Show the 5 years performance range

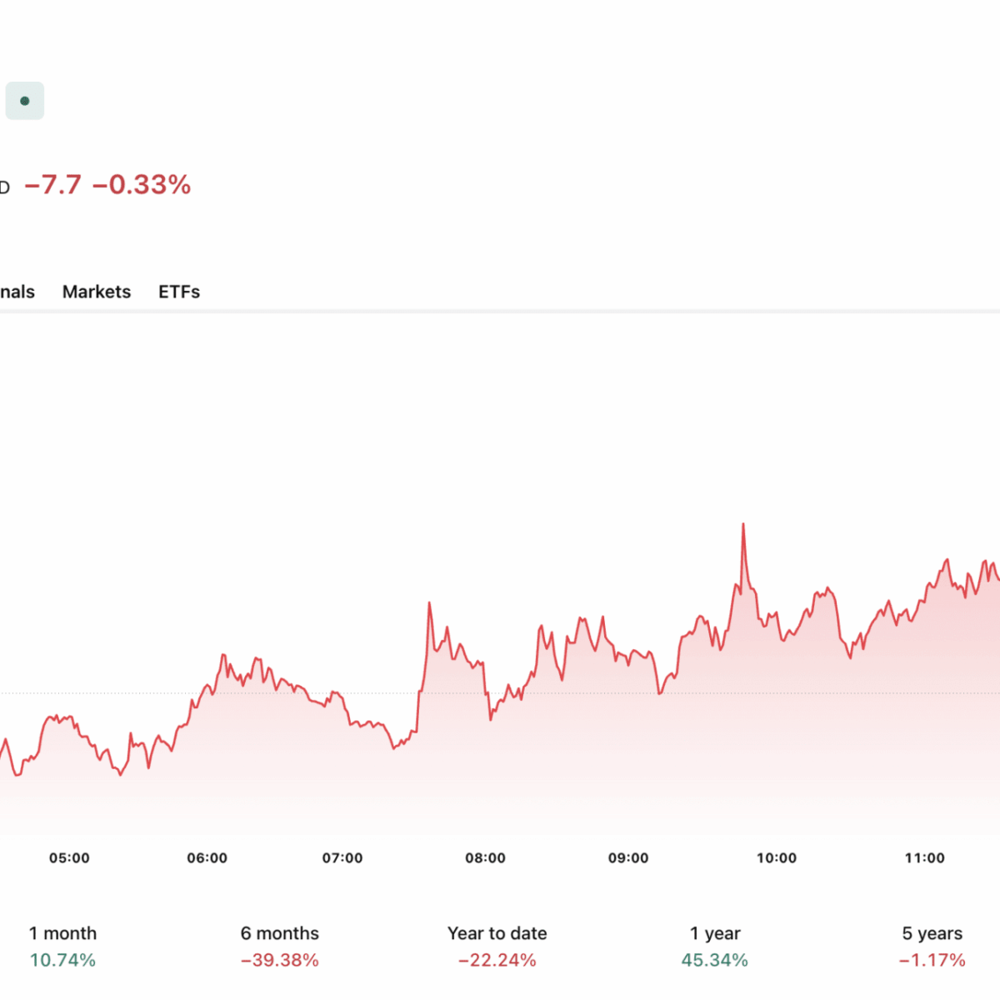[932, 946]
